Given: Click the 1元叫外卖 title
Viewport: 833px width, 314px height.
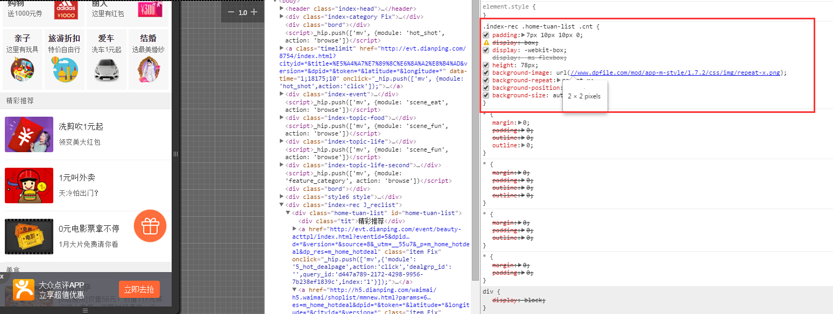Looking at the screenshot, I should pyautogui.click(x=77, y=177).
